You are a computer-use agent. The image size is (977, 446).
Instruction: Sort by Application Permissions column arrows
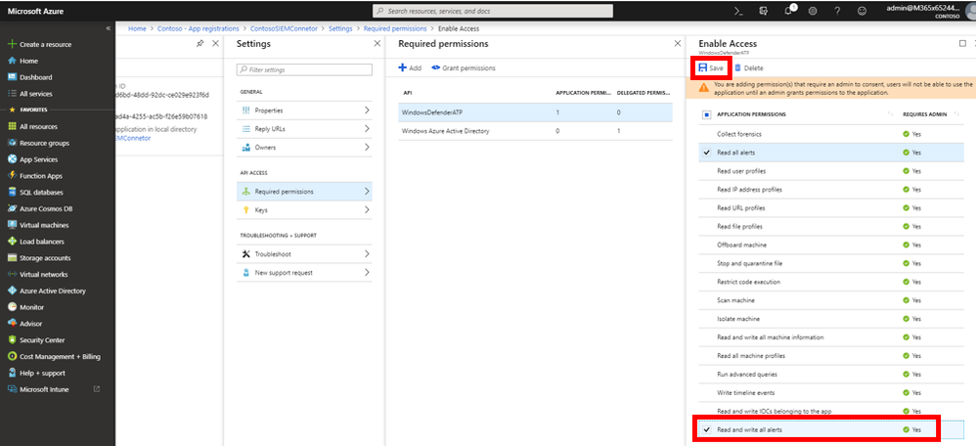(889, 114)
